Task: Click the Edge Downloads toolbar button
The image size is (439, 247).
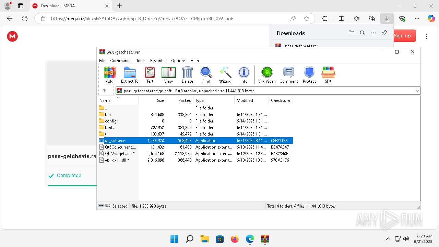Action: (x=387, y=19)
